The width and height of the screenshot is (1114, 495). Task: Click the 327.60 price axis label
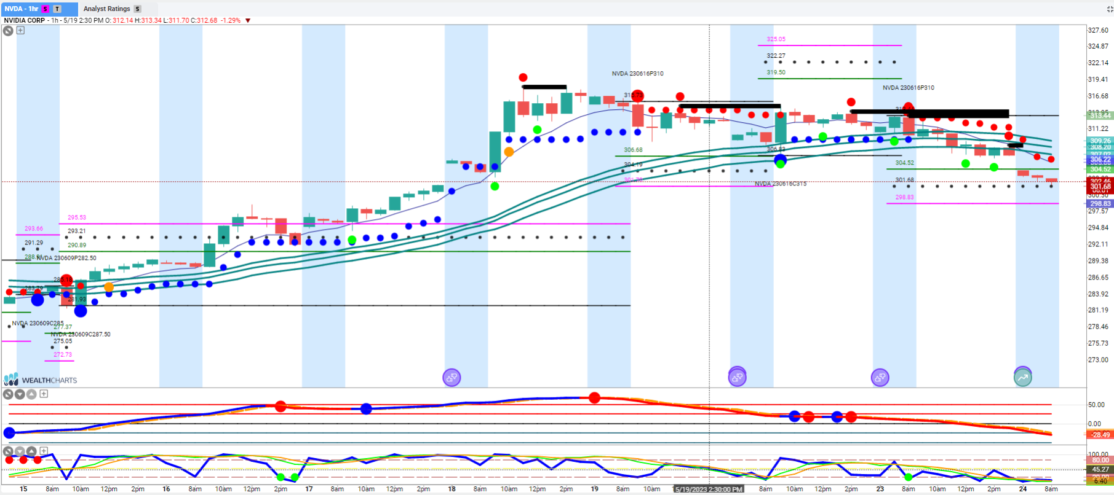point(1098,30)
